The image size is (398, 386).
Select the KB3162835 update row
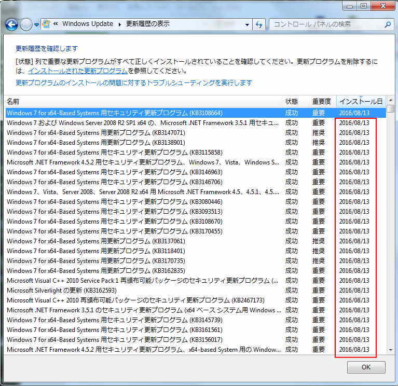tap(196, 271)
